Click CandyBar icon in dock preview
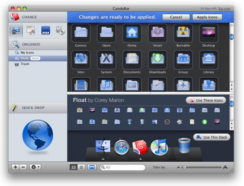The image size is (244, 186). click(140, 147)
